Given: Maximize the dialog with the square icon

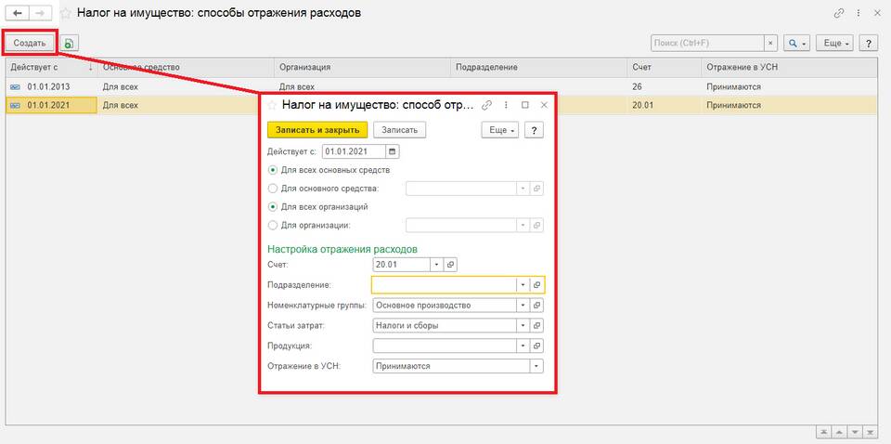Looking at the screenshot, I should click(x=525, y=105).
